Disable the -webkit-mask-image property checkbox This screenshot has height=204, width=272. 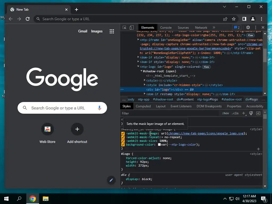123,133
